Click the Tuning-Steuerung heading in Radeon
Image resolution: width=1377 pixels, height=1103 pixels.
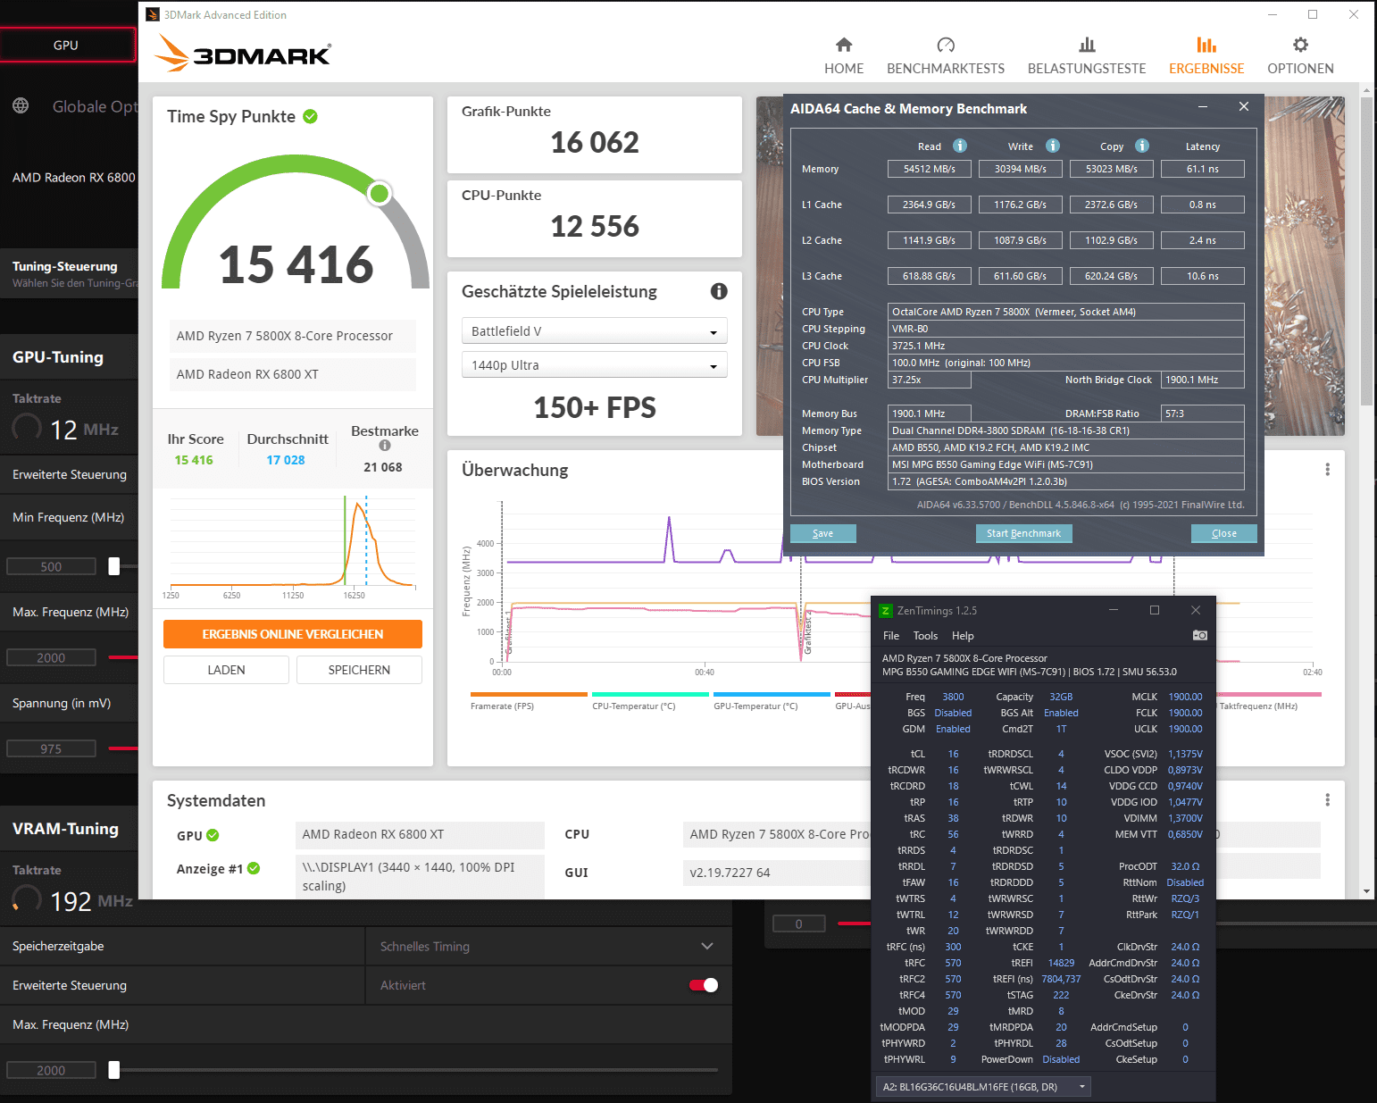click(65, 266)
